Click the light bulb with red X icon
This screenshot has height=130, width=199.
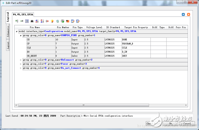(52, 21)
